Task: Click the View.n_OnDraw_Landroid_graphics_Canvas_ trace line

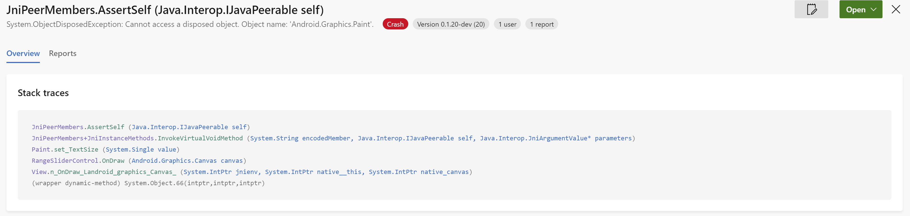Action: click(x=252, y=172)
